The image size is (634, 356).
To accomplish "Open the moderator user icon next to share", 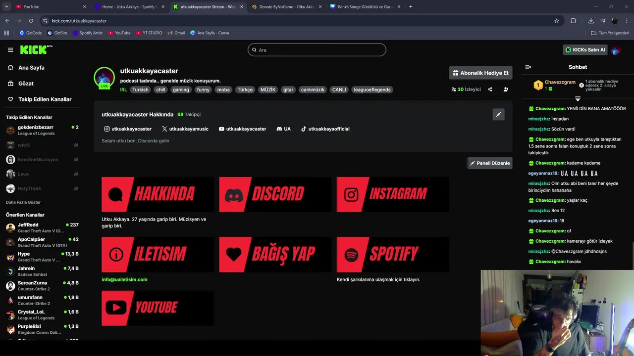I will point(506,89).
